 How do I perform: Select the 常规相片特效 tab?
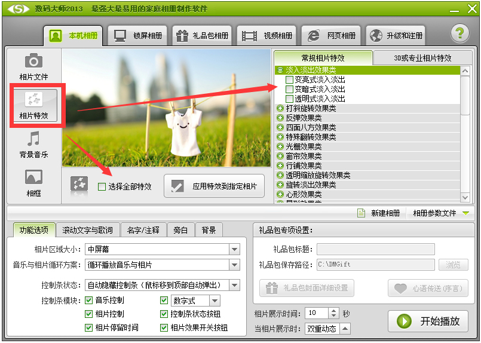click(x=323, y=58)
